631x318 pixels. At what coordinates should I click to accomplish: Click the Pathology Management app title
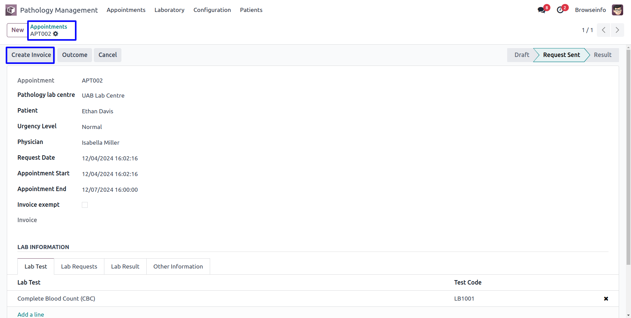59,10
